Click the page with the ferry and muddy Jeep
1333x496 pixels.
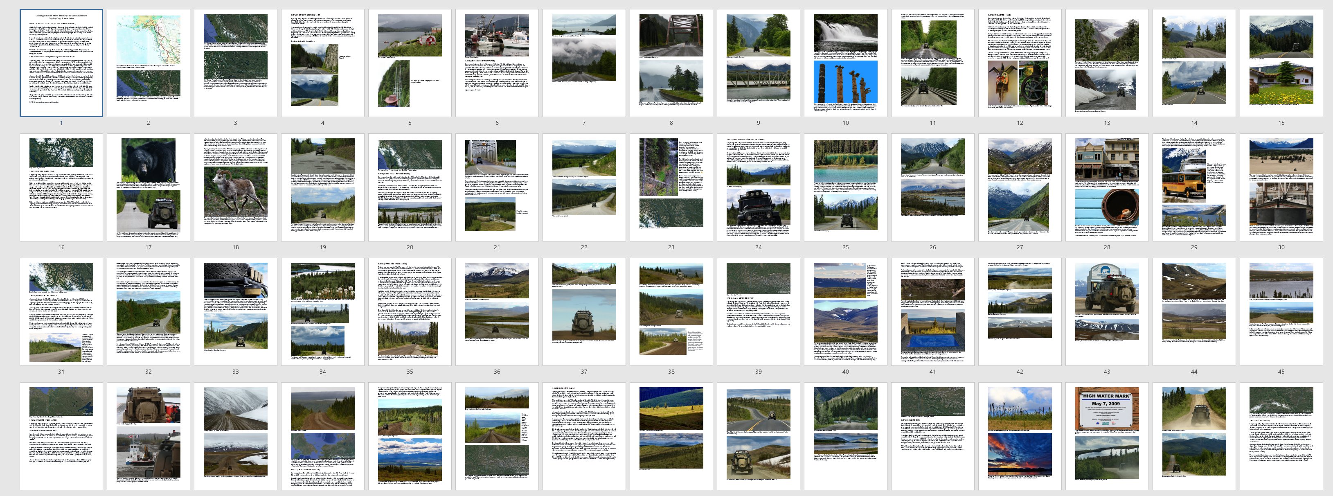[x=148, y=435]
